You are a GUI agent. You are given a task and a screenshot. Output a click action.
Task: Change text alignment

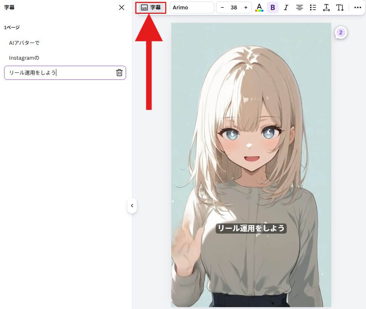pyautogui.click(x=299, y=7)
